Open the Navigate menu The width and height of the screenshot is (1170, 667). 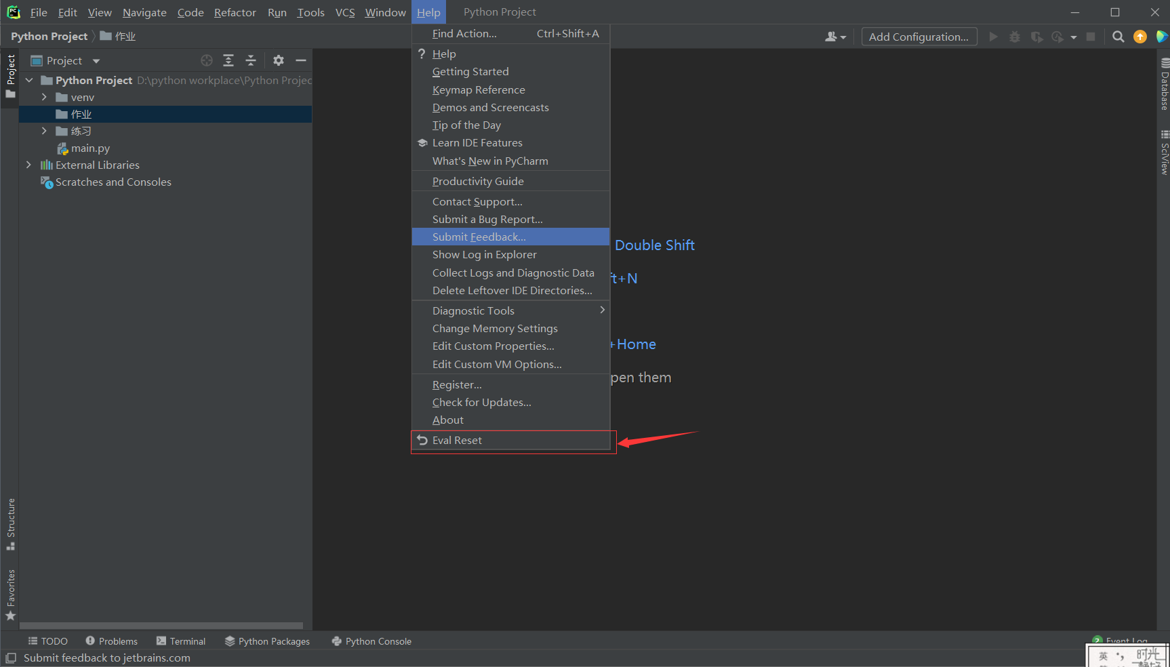pyautogui.click(x=144, y=12)
